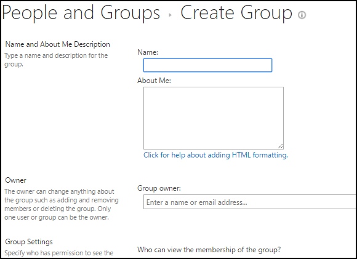Click the "Name:" field label
Screen dimensions: 357x259
pyautogui.click(x=148, y=52)
